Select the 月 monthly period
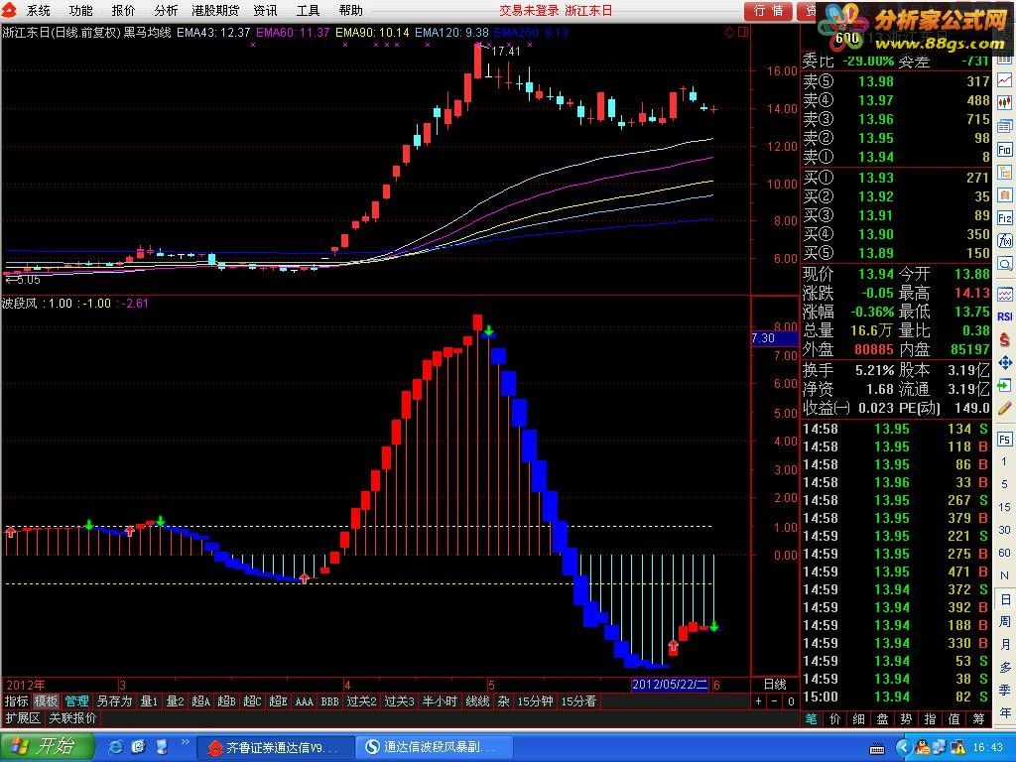Image resolution: width=1016 pixels, height=762 pixels. pyautogui.click(x=1004, y=645)
